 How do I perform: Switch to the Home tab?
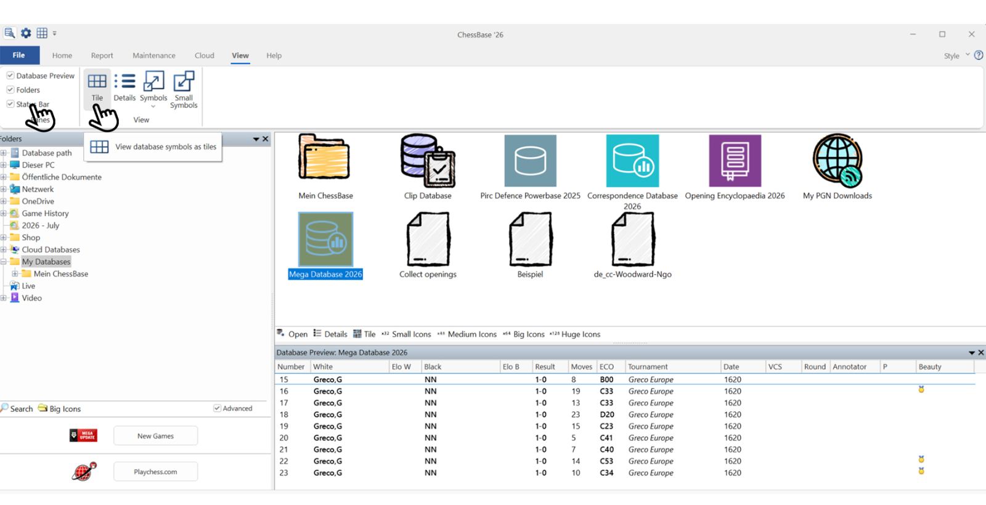(62, 55)
